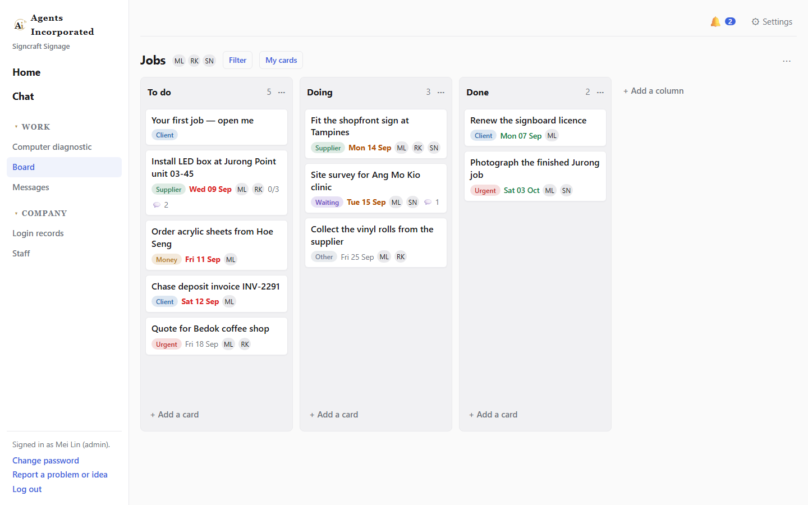Open the Staff page
The width and height of the screenshot is (808, 505).
pyautogui.click(x=64, y=254)
